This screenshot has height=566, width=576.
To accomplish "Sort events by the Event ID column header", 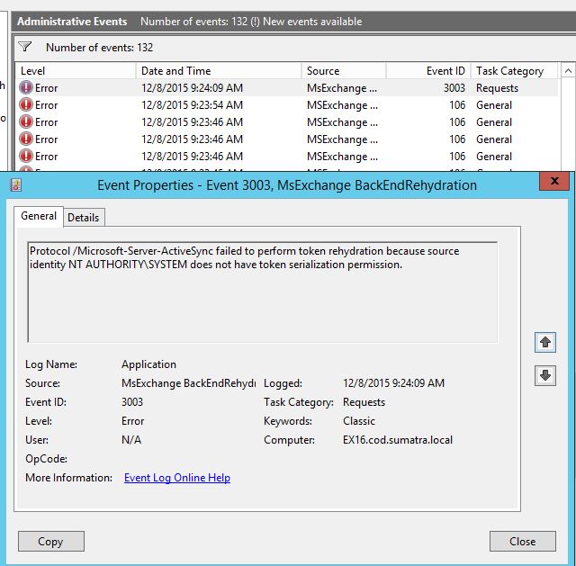I will coord(428,70).
